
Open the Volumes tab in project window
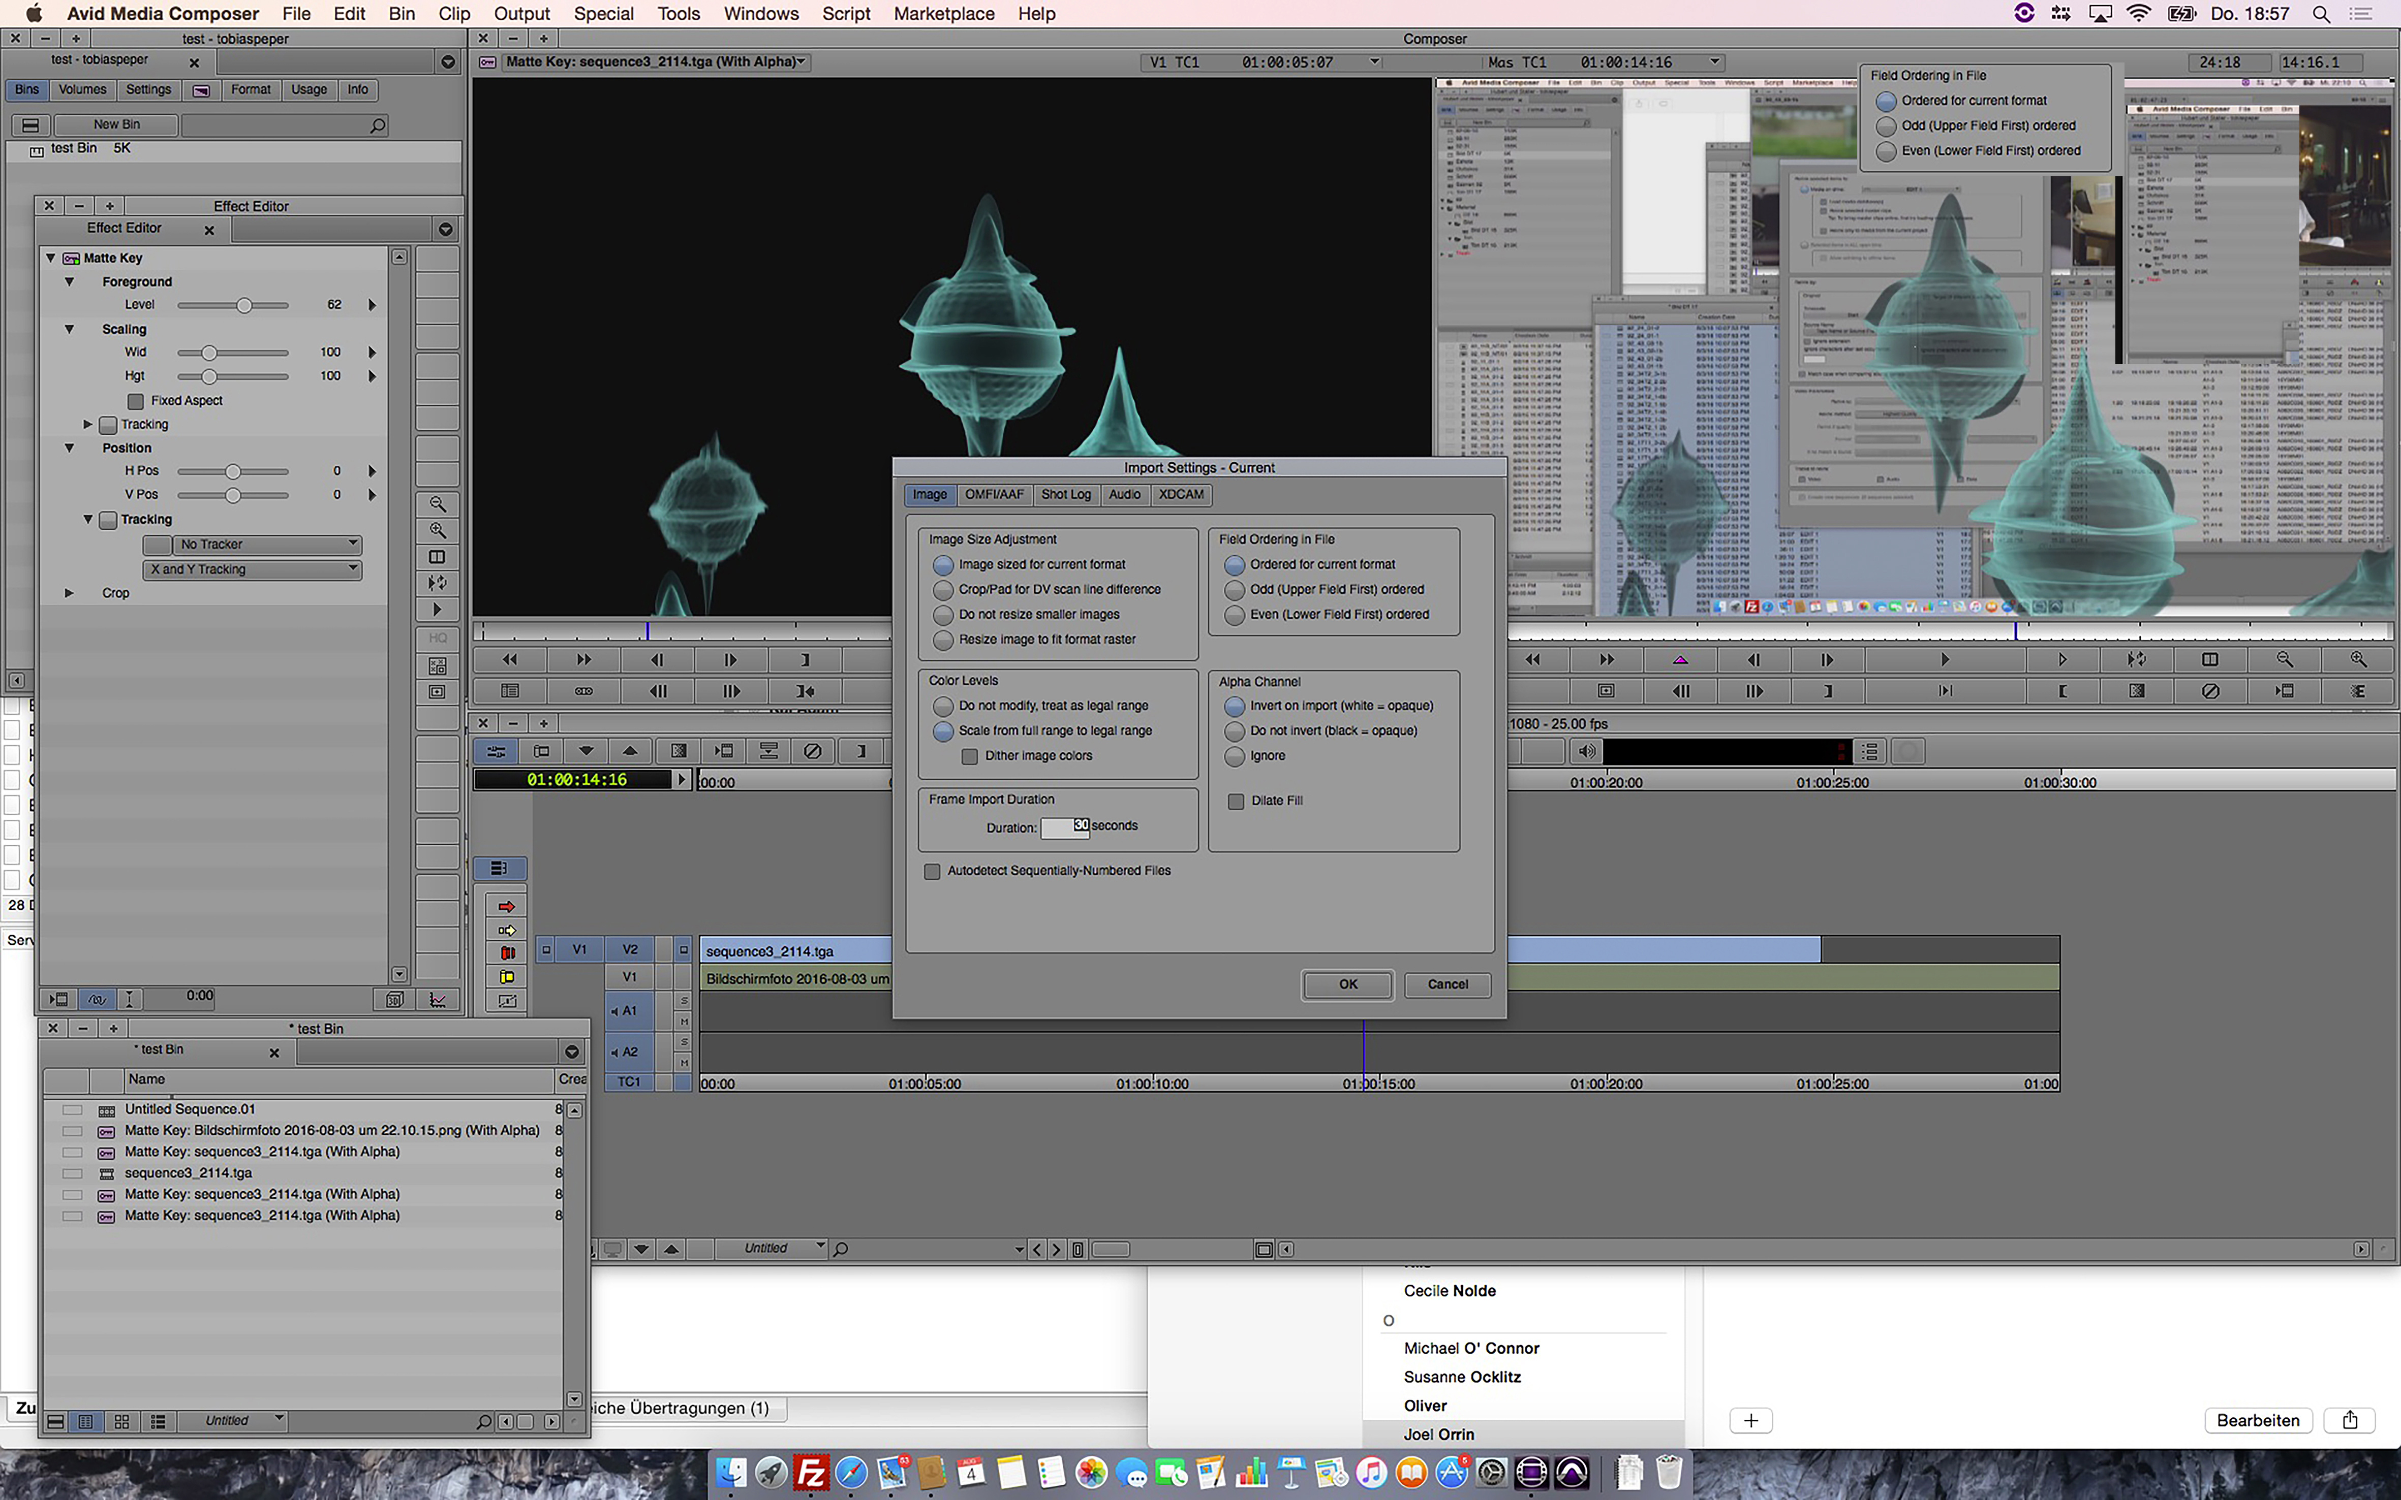[x=82, y=89]
